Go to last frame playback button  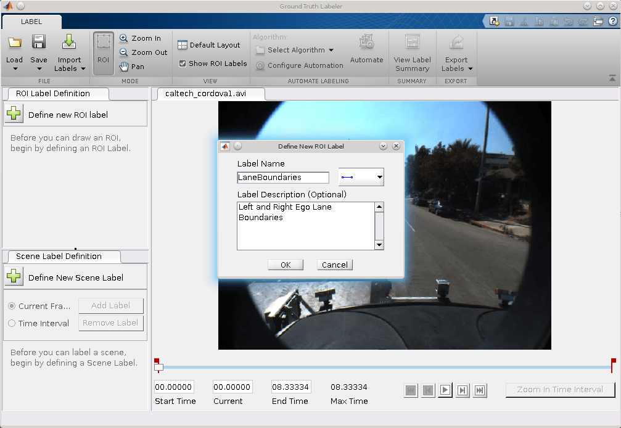(479, 390)
